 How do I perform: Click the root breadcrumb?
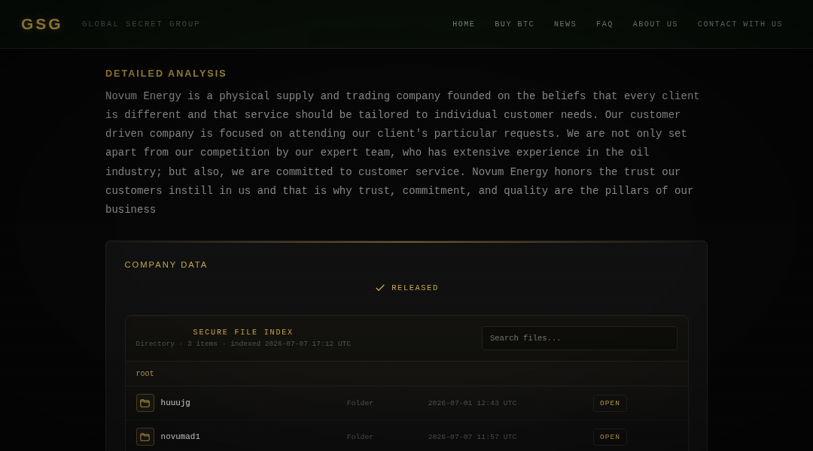(x=145, y=374)
